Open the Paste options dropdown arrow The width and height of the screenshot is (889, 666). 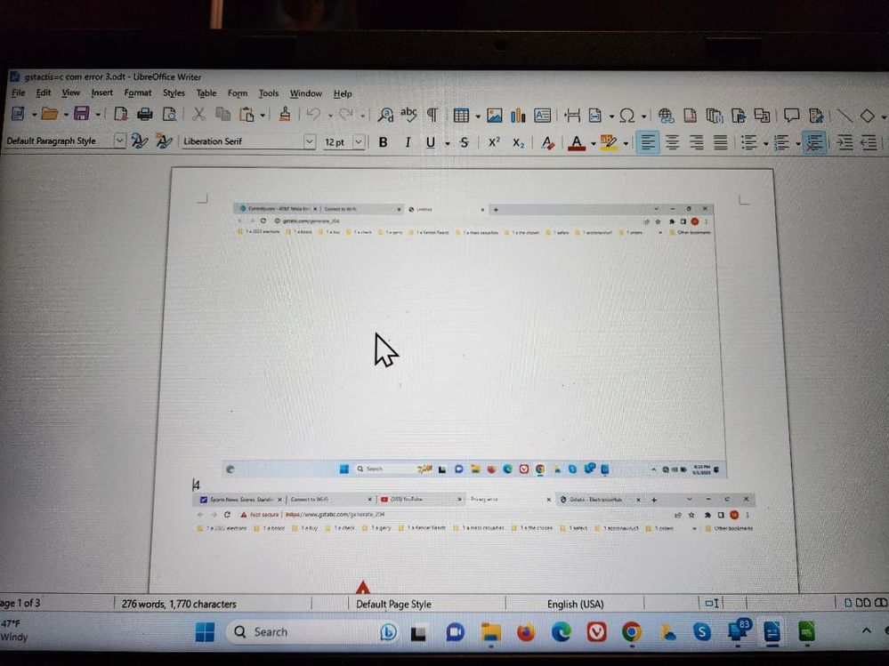[x=263, y=116]
